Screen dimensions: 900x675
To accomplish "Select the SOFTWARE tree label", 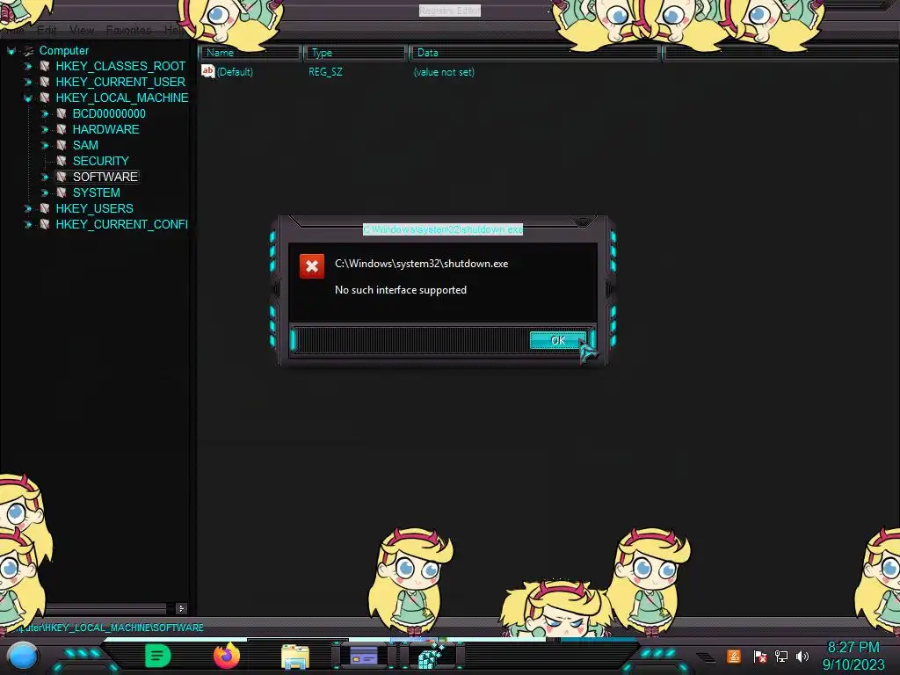I will point(105,177).
